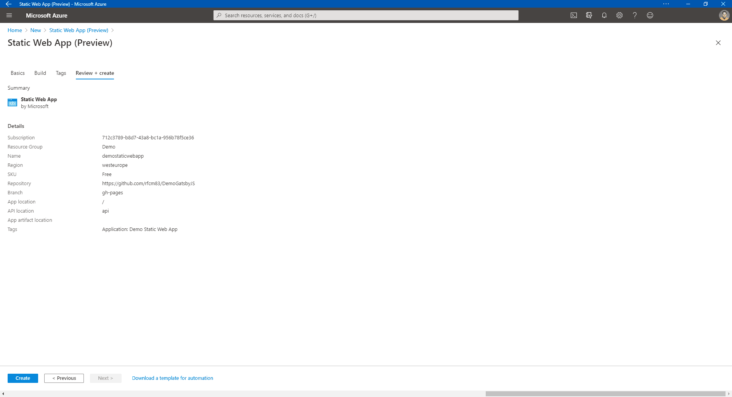Click the 'by Microsoft' publisher text
The width and height of the screenshot is (732, 397).
point(35,107)
